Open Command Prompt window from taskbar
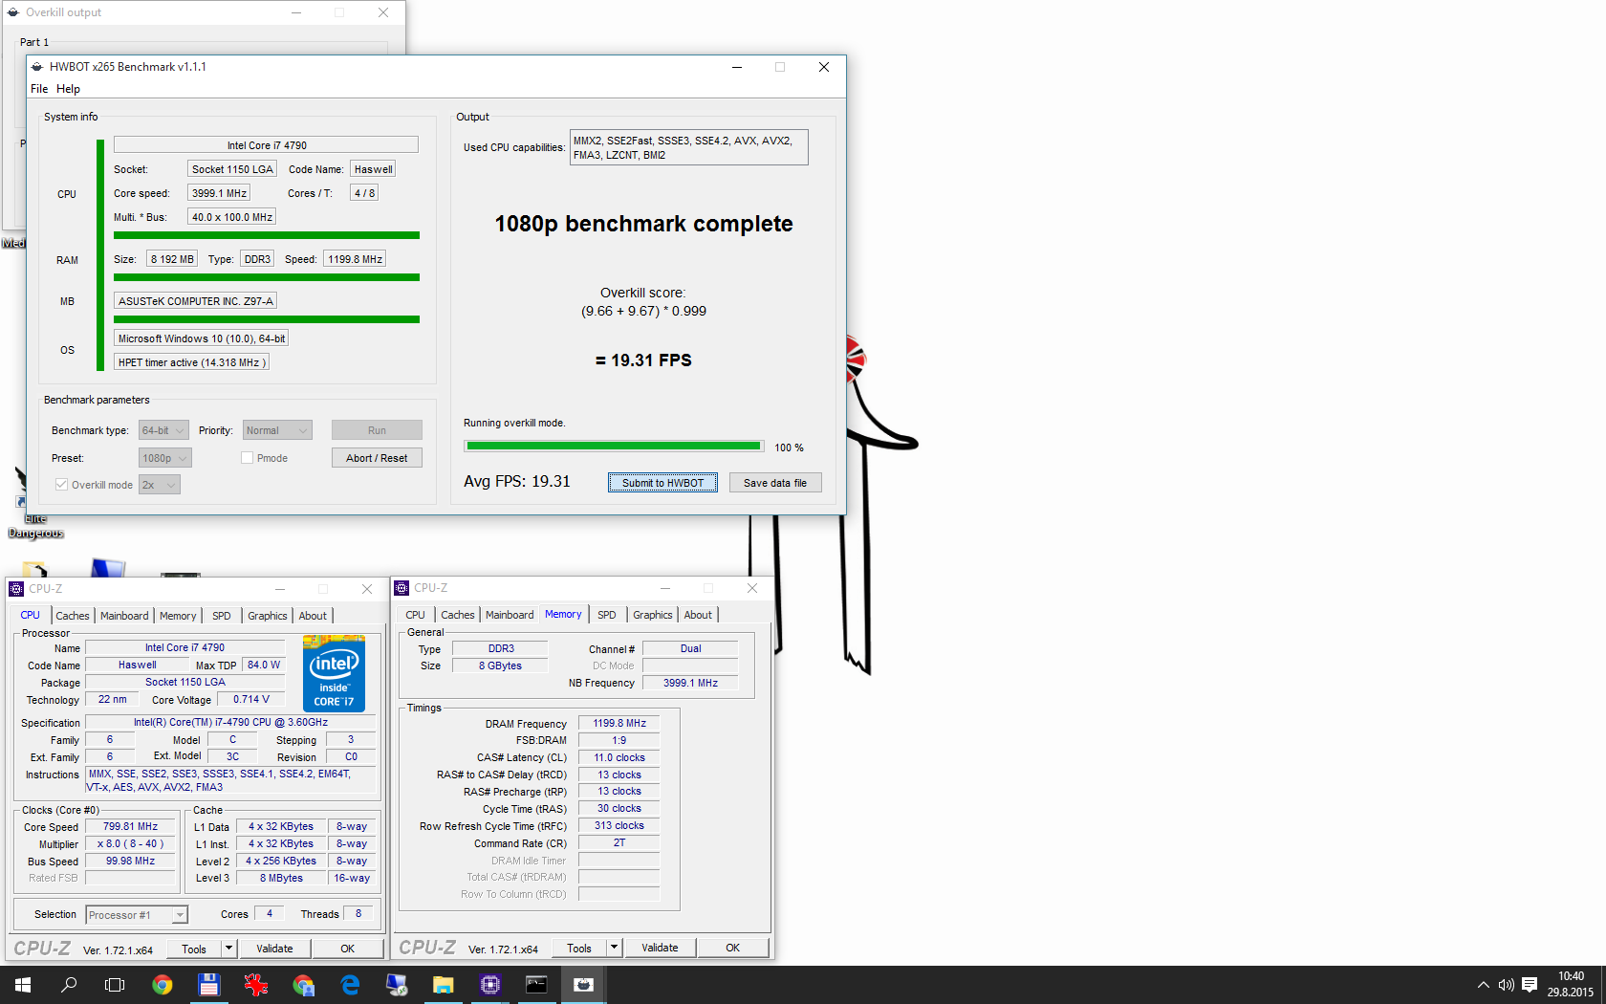 [x=536, y=985]
